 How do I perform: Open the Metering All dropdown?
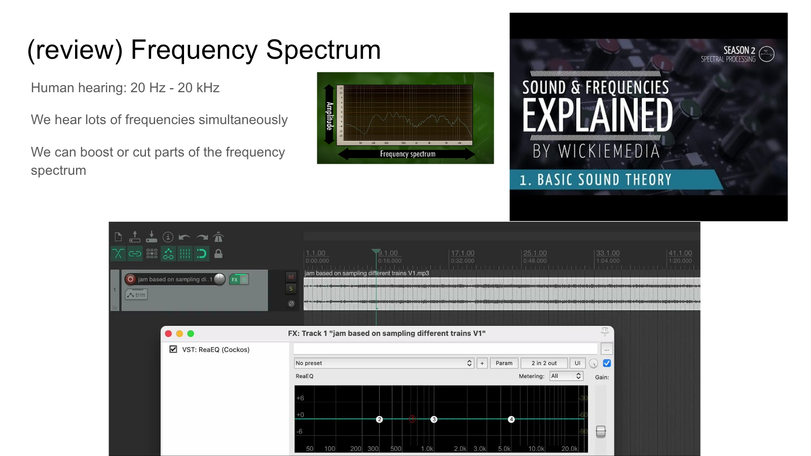(566, 376)
